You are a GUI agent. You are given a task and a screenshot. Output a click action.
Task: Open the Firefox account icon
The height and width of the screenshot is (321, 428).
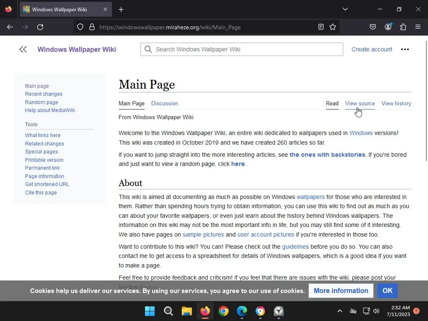click(388, 27)
